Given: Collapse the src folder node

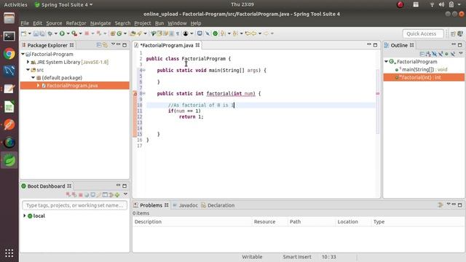Looking at the screenshot, I should [28, 70].
